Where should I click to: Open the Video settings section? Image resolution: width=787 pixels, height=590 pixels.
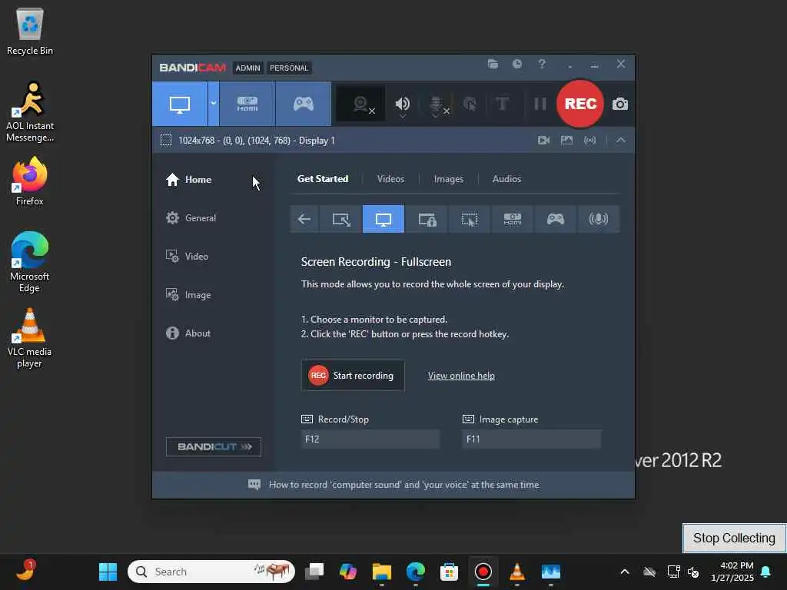coord(187,257)
